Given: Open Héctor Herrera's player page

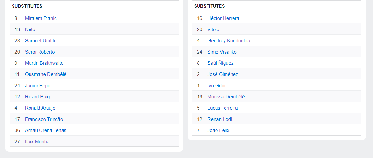Looking at the screenshot, I should click(223, 18).
